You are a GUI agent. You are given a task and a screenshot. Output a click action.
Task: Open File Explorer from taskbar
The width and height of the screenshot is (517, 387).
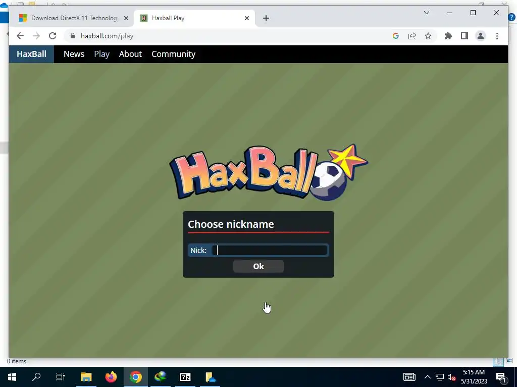86,377
